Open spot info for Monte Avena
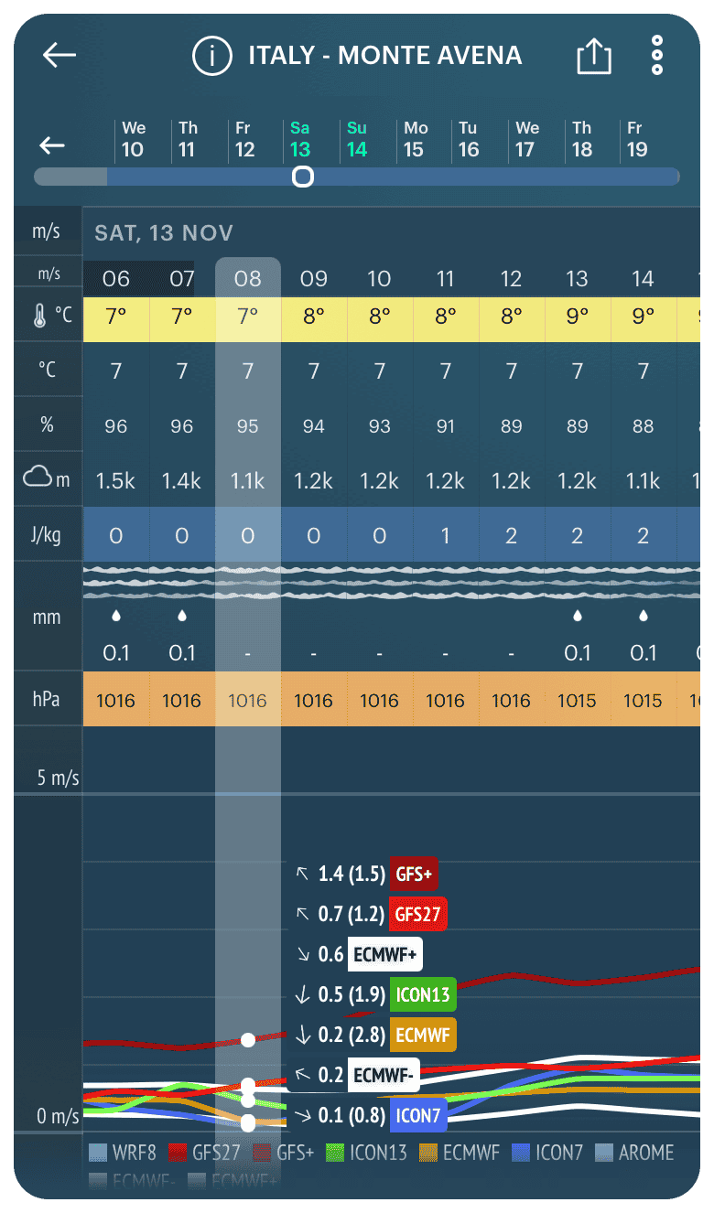Viewport: 714px width, 1213px height. (211, 56)
